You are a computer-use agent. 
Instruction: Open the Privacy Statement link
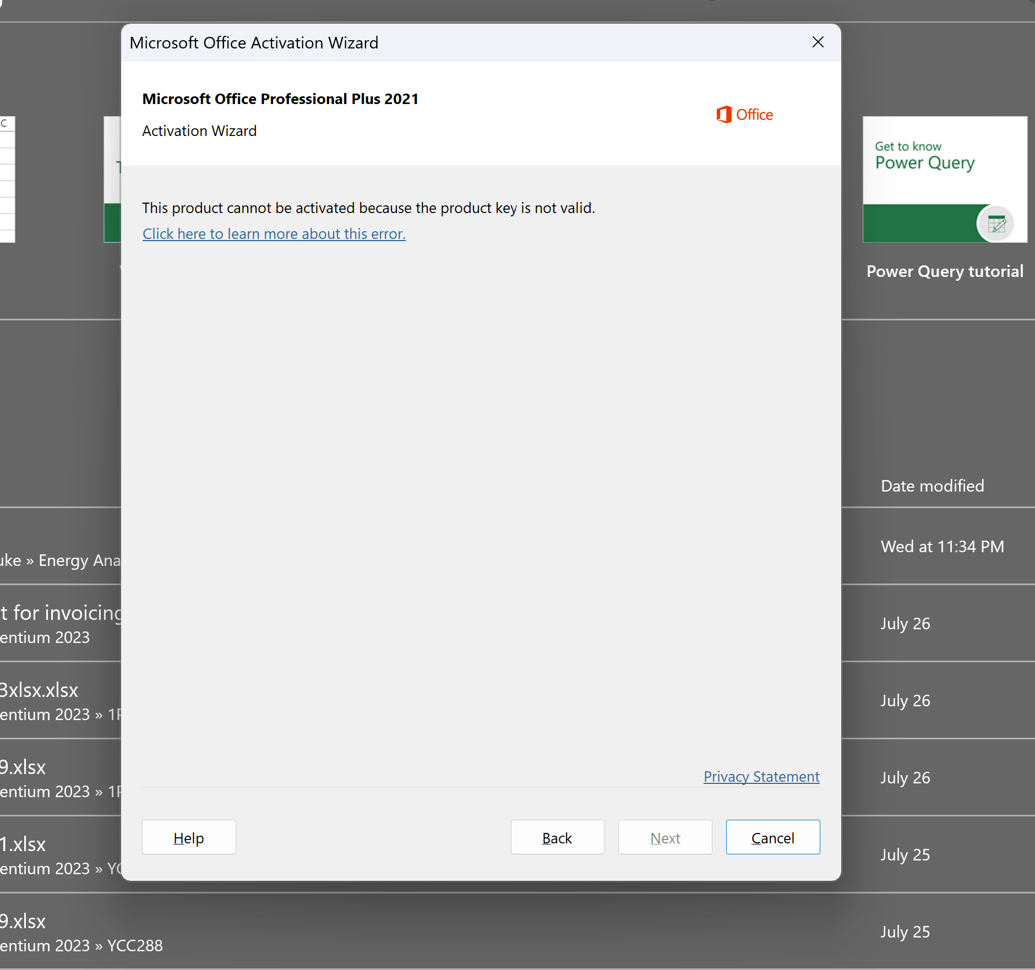[761, 777]
